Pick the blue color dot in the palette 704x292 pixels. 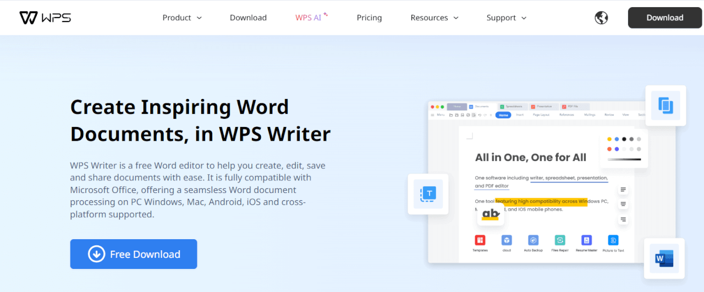pyautogui.click(x=617, y=139)
